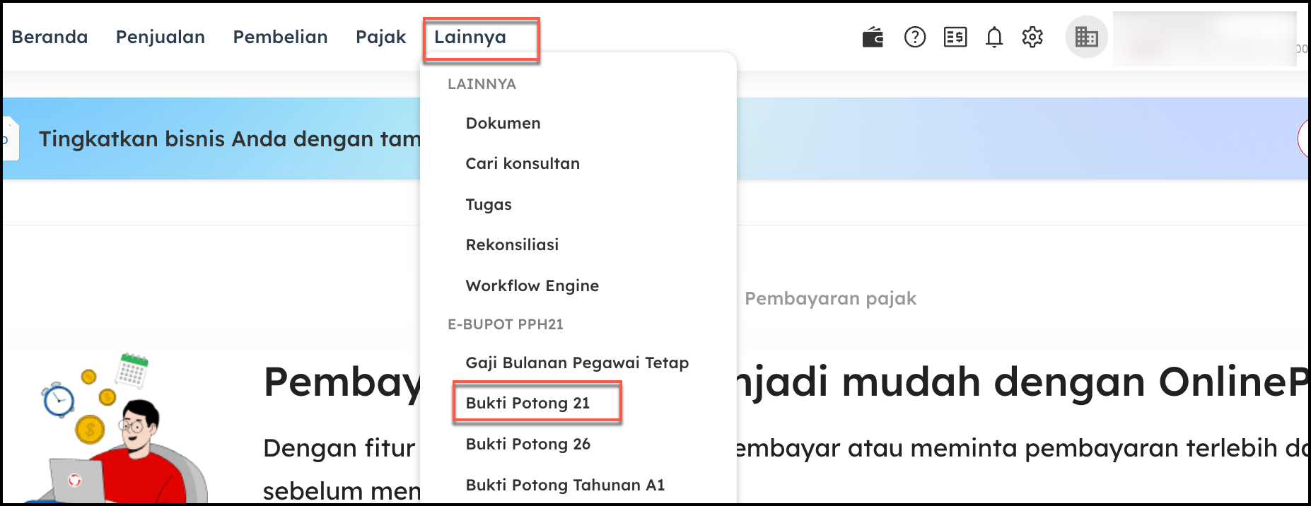This screenshot has width=1311, height=506.
Task: Open settings gear icon
Action: click(x=1032, y=37)
